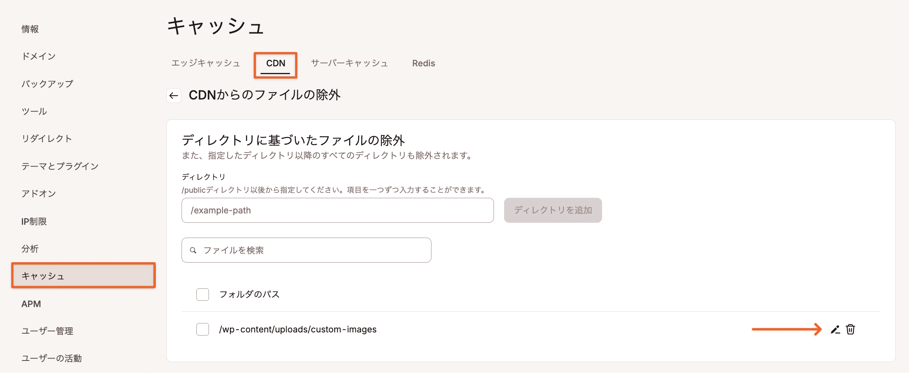Open the ドメイン section
This screenshot has width=909, height=373.
point(39,56)
